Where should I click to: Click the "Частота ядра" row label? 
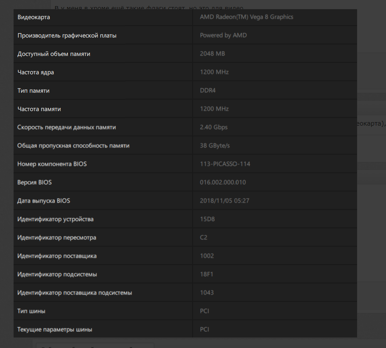pos(36,72)
